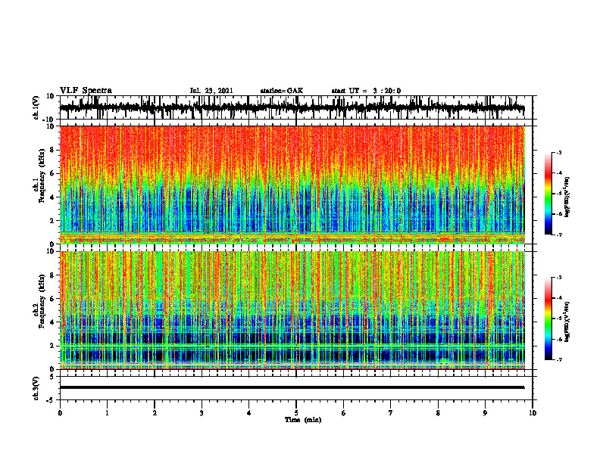Click the "ch.1(V)" waveform axis label
600x463 pixels.
pos(36,107)
